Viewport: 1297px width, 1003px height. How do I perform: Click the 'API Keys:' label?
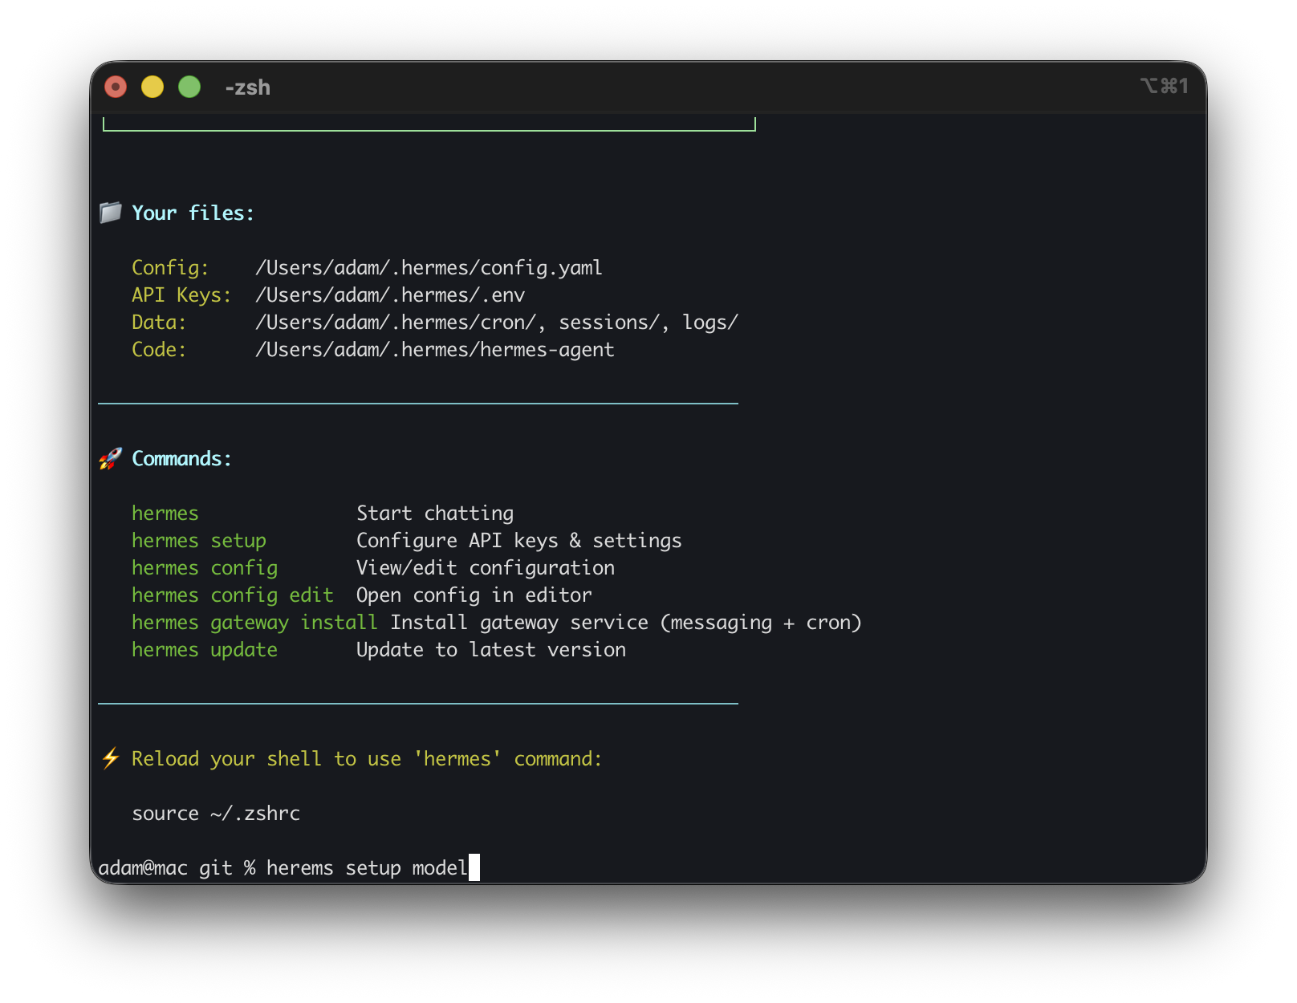pyautogui.click(x=181, y=295)
